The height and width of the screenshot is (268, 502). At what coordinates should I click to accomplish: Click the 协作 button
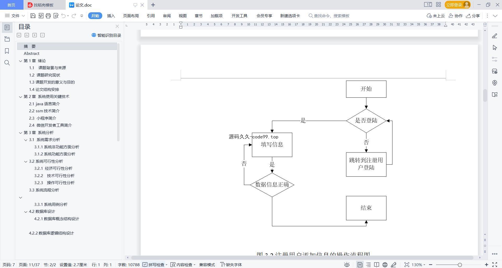pyautogui.click(x=456, y=16)
